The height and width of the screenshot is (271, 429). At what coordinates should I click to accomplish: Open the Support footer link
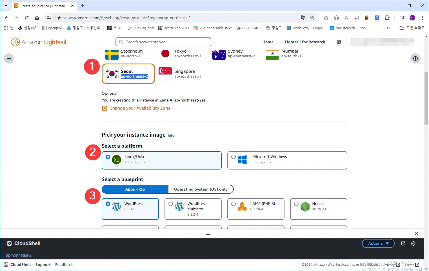(x=43, y=265)
